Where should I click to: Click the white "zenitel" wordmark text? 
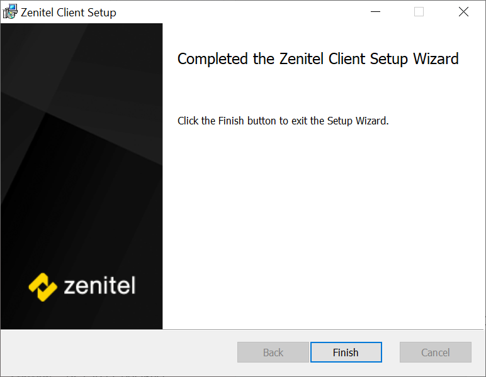[99, 287]
